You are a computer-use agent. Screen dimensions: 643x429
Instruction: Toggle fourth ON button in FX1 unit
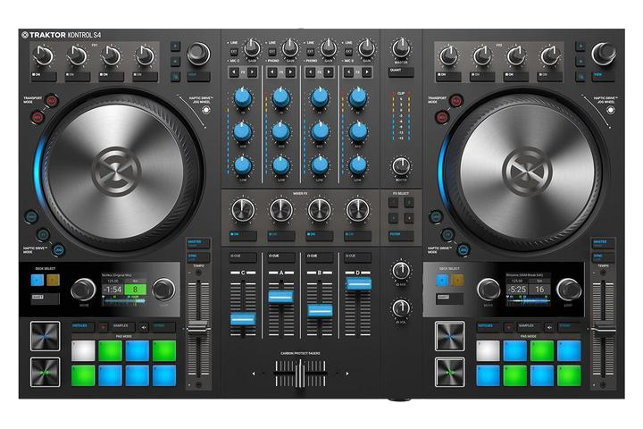point(145,76)
